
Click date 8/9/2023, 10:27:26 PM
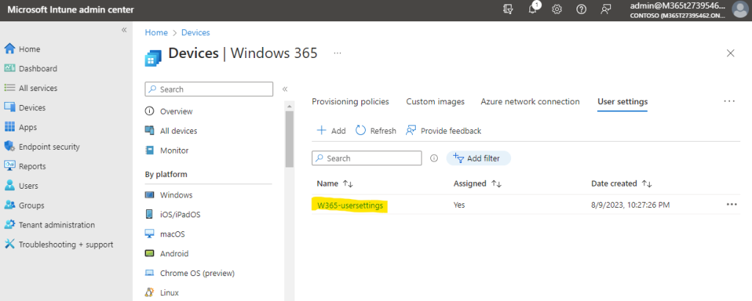(630, 205)
